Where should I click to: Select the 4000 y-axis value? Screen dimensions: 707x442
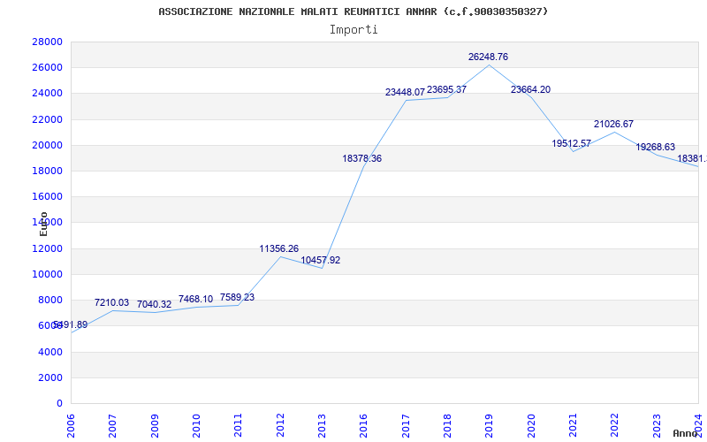(x=49, y=352)
